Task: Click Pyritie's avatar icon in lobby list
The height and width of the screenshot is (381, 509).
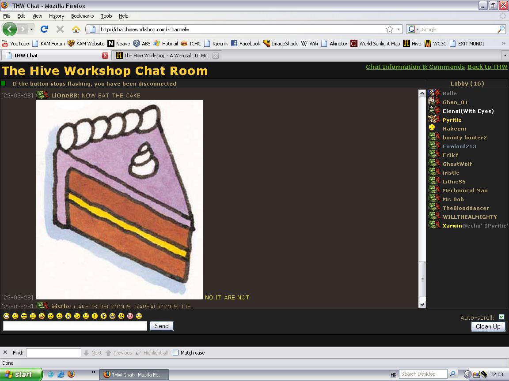Action: (x=434, y=119)
